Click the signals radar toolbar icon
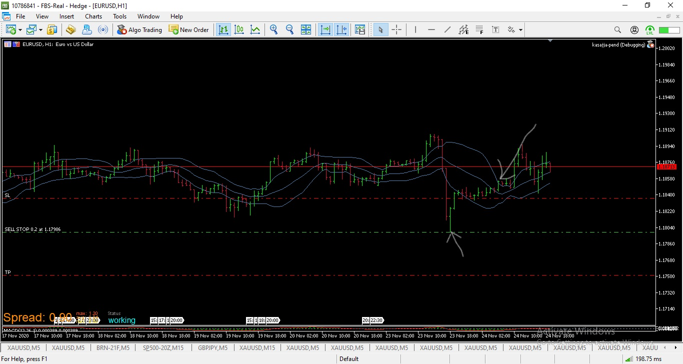683x364 pixels. coord(103,30)
